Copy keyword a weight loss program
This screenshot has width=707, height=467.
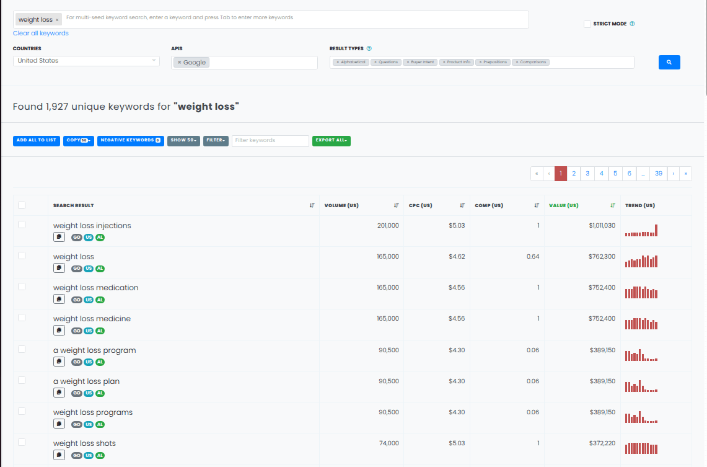tap(59, 362)
